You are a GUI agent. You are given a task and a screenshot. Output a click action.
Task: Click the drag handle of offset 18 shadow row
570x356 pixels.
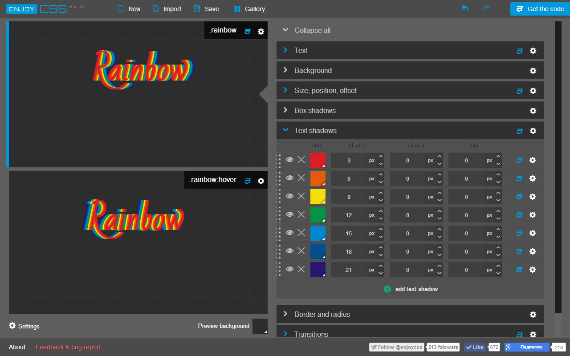click(279, 251)
